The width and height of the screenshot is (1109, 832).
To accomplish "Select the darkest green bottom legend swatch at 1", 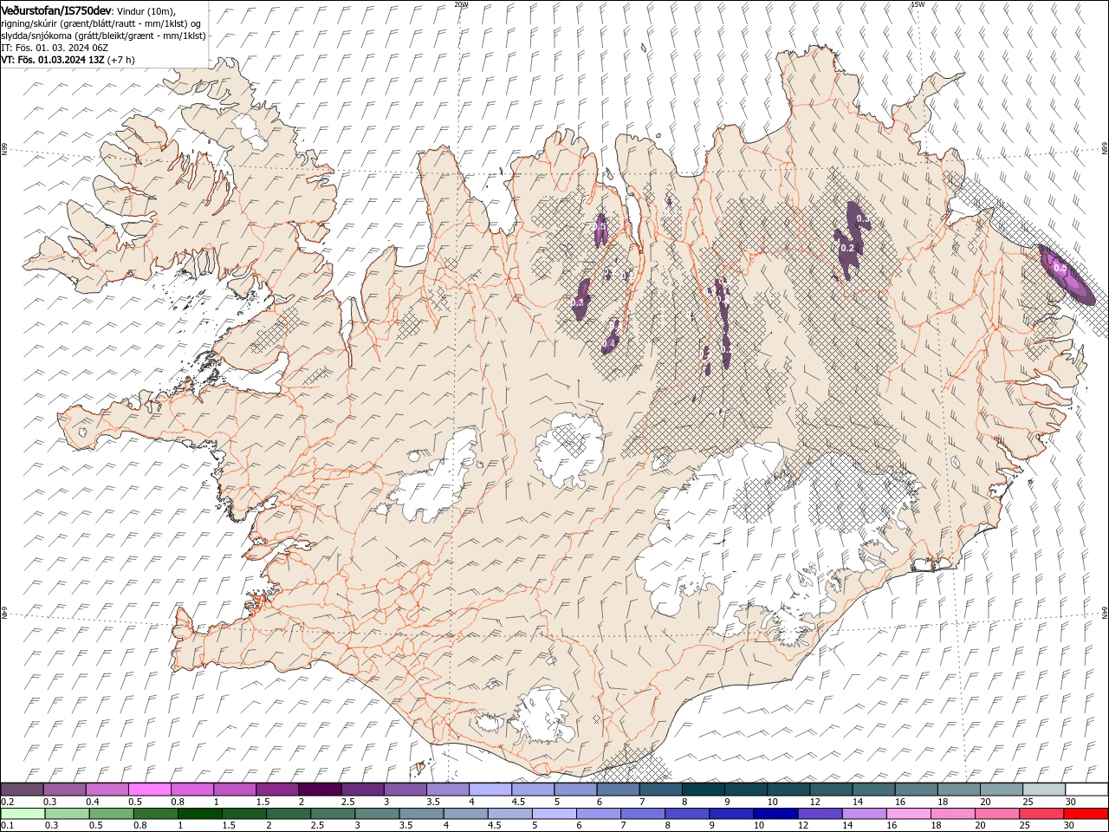I will [x=199, y=814].
